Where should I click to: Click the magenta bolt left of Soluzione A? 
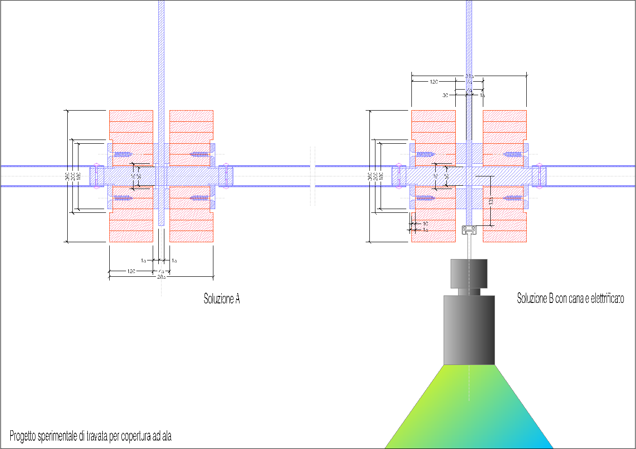97,176
